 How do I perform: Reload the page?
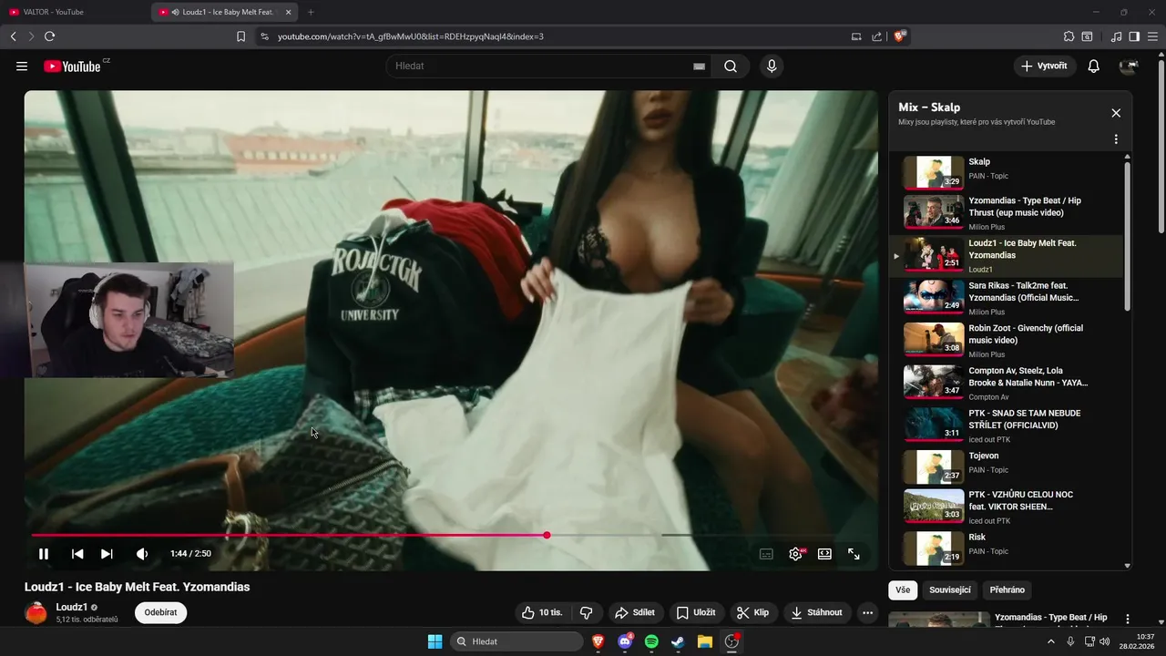(x=49, y=36)
